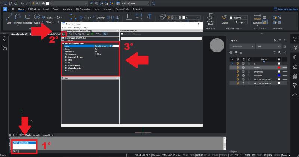Use the Distance measuring tool
This screenshot has width=299, height=157.
pyautogui.click(x=257, y=18)
